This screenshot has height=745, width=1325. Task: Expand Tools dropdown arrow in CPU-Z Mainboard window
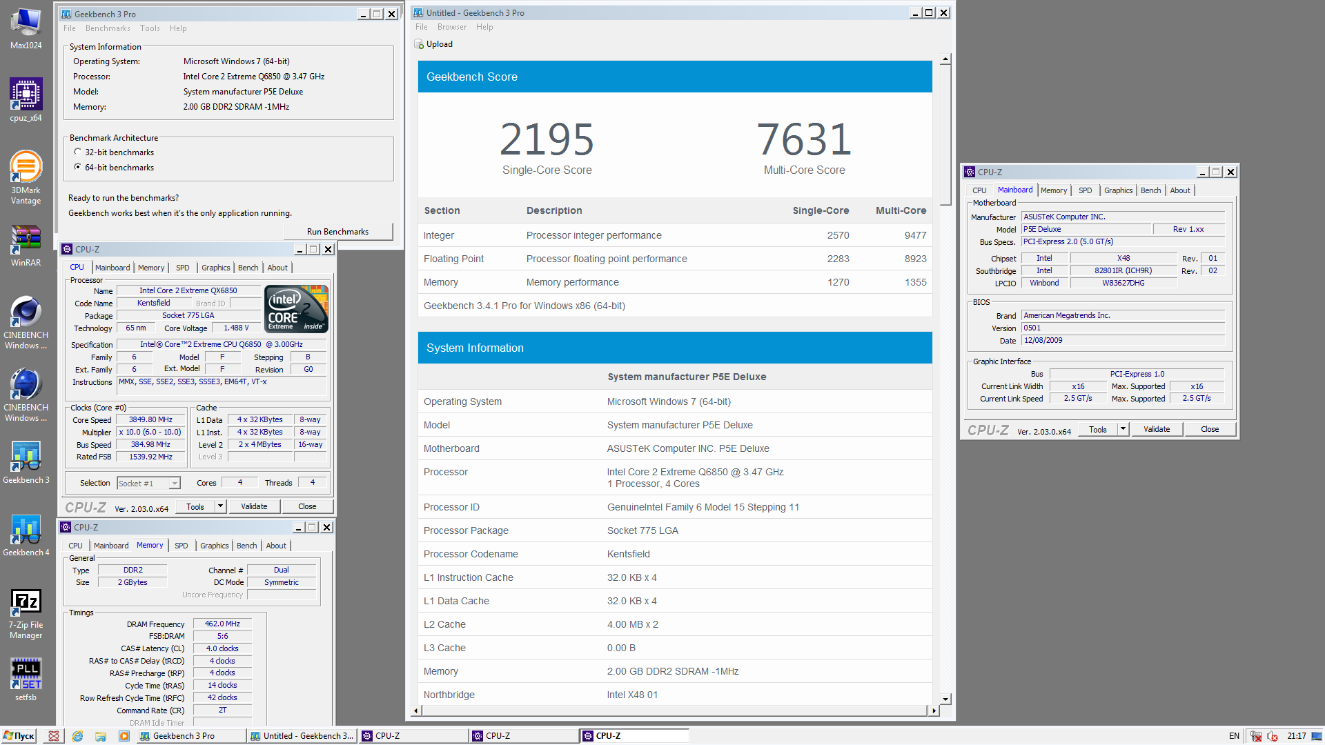1123,429
